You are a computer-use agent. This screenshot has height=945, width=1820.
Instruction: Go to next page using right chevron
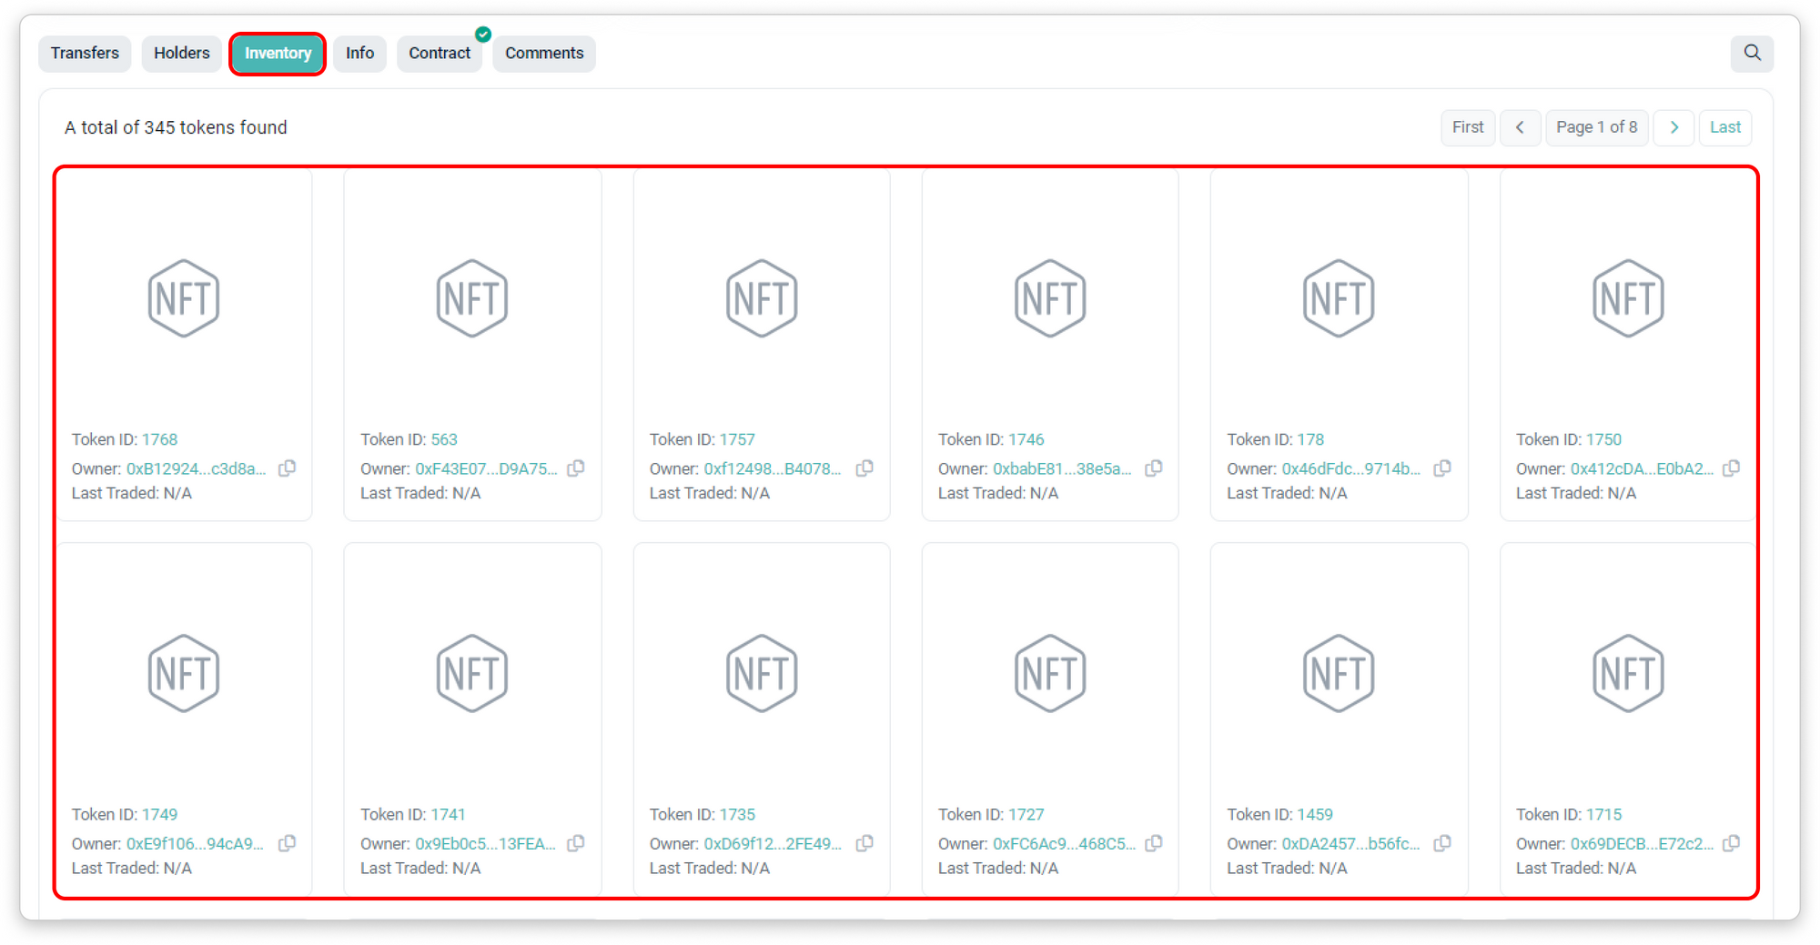point(1673,127)
